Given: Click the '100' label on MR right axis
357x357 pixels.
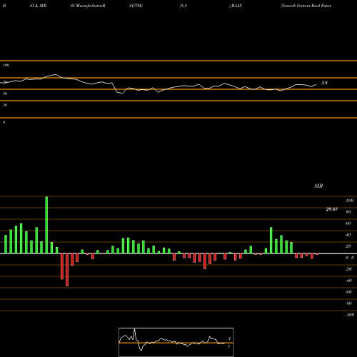Looking at the screenshot, I should pyautogui.click(x=349, y=201).
